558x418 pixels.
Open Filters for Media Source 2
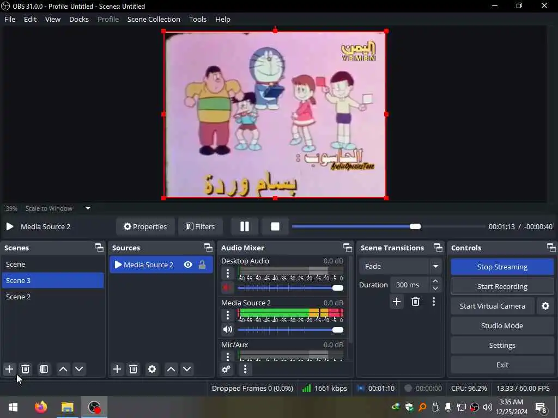click(x=201, y=226)
